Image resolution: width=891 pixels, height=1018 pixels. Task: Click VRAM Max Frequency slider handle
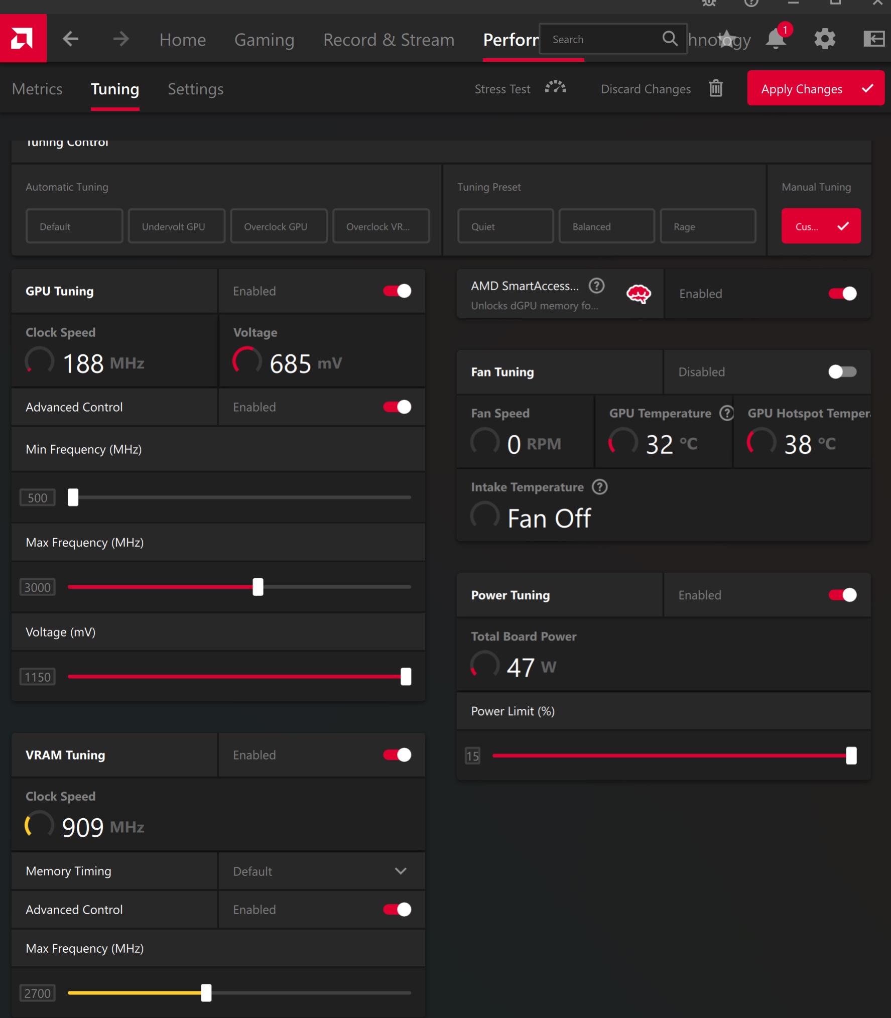point(206,993)
